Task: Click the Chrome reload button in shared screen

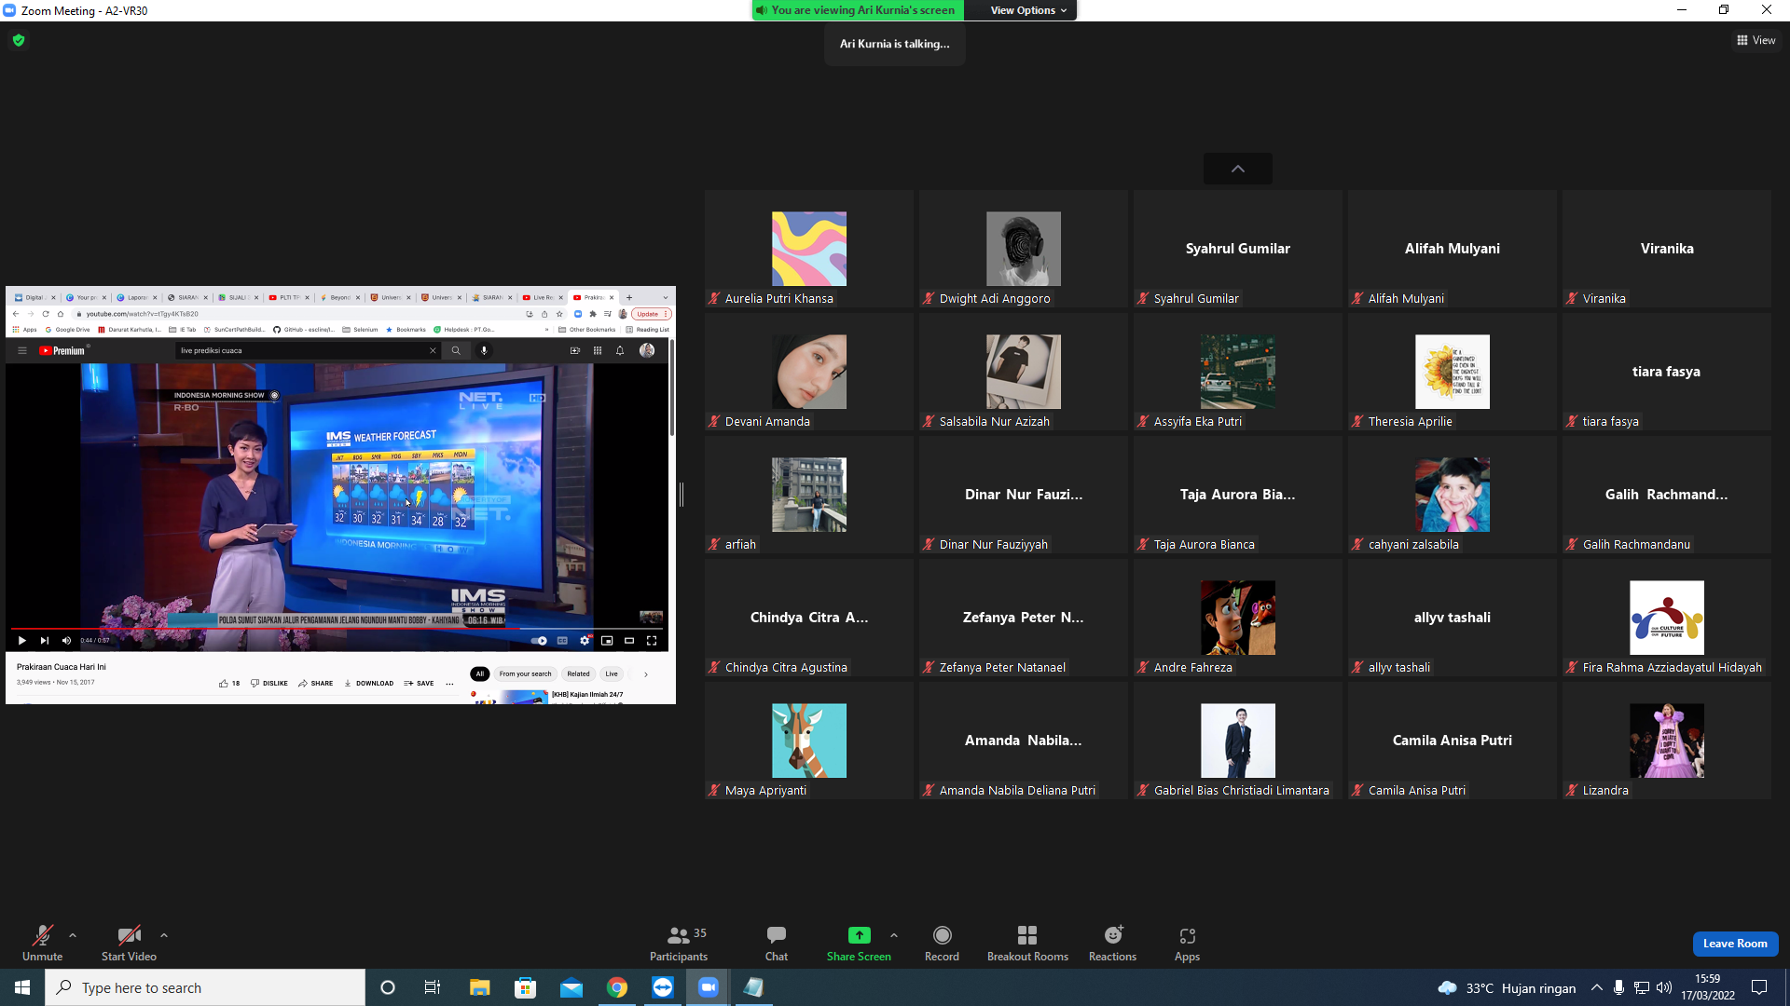Action: pyautogui.click(x=46, y=314)
